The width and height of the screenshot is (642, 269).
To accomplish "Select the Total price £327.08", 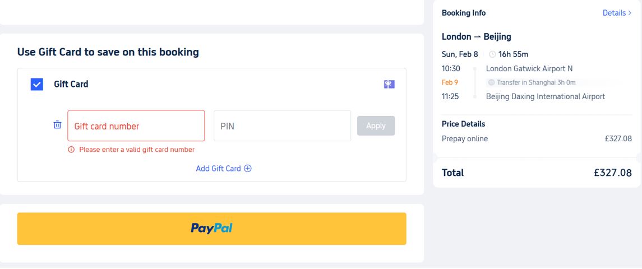I will click(x=613, y=173).
